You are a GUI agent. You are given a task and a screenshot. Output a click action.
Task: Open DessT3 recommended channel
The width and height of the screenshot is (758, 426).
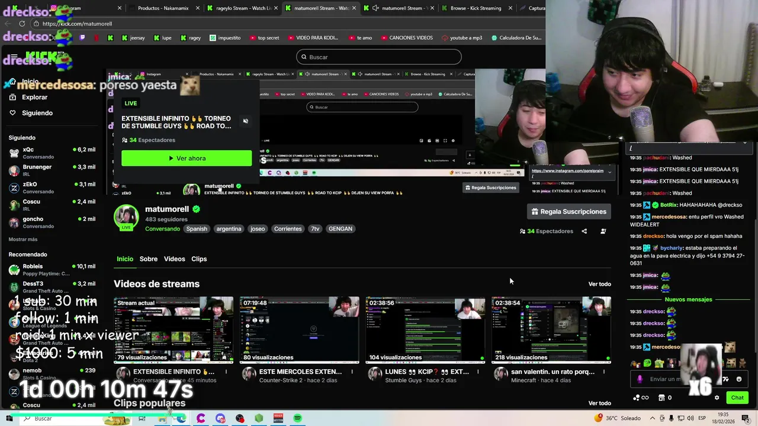tap(52, 287)
